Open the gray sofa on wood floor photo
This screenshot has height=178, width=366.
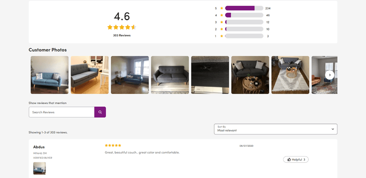coord(90,75)
